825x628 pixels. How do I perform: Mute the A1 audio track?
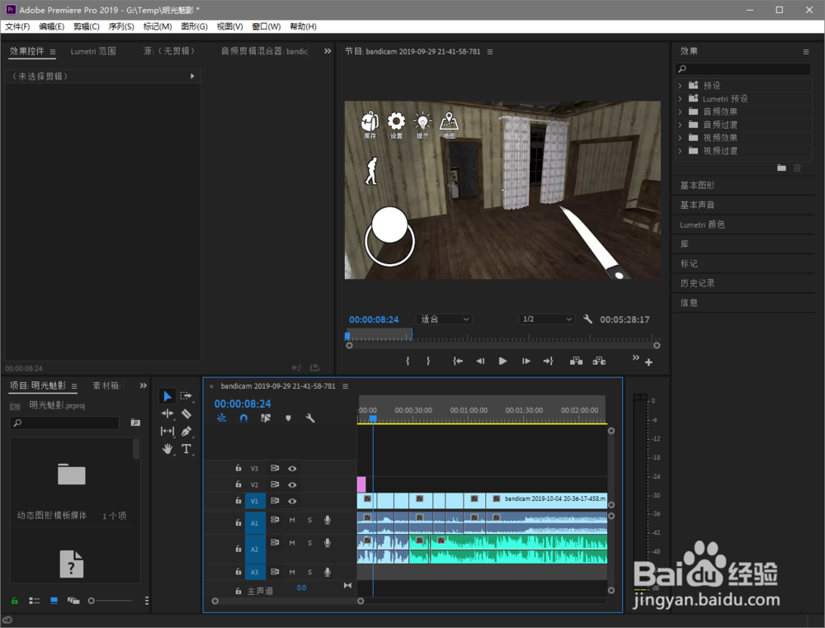click(292, 520)
